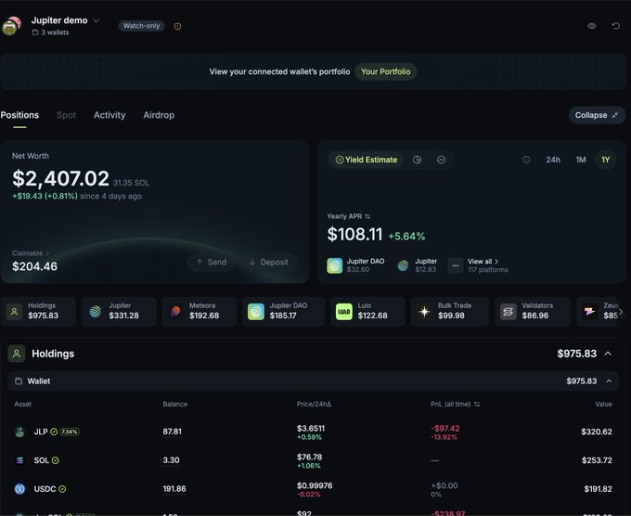Viewport: 631px width, 516px height.
Task: Click the Holdings section person icon
Action: pyautogui.click(x=17, y=354)
